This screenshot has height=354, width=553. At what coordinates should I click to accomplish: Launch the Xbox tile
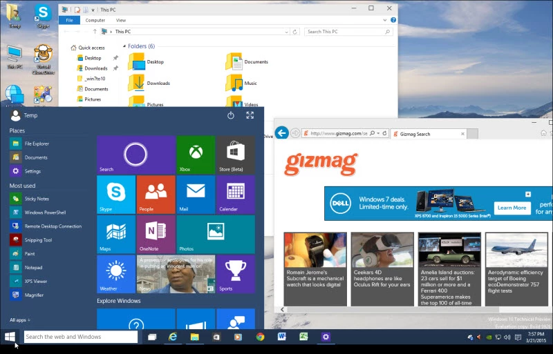point(196,155)
